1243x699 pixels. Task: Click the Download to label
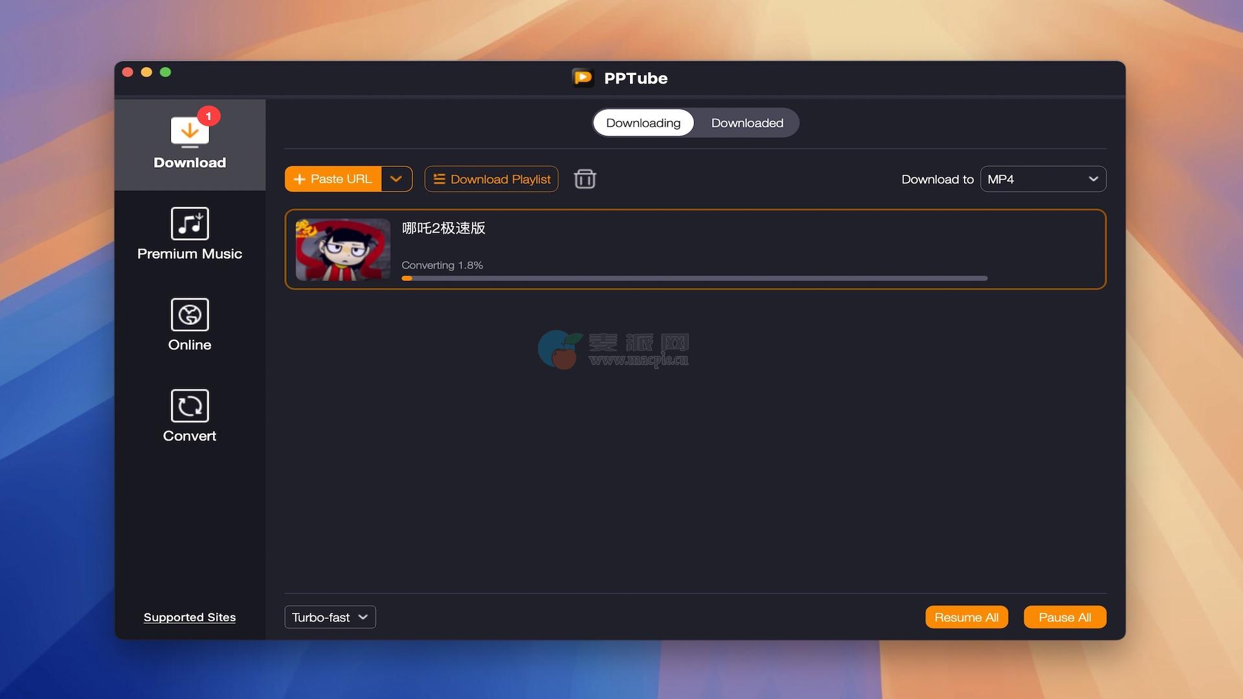[937, 179]
